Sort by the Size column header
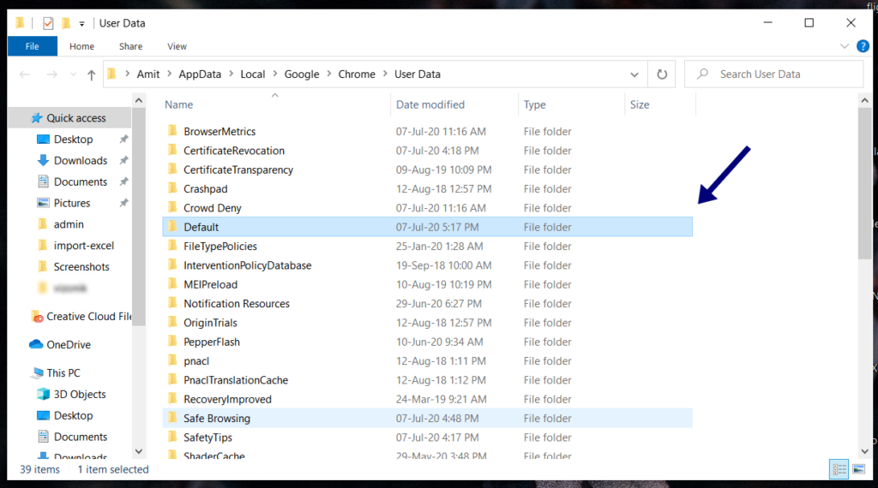Screen dimensions: 878x488 pos(640,104)
